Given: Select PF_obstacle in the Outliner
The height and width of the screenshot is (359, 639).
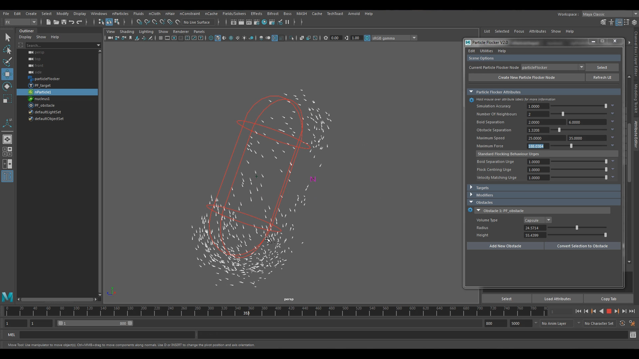Looking at the screenshot, I should coord(44,105).
